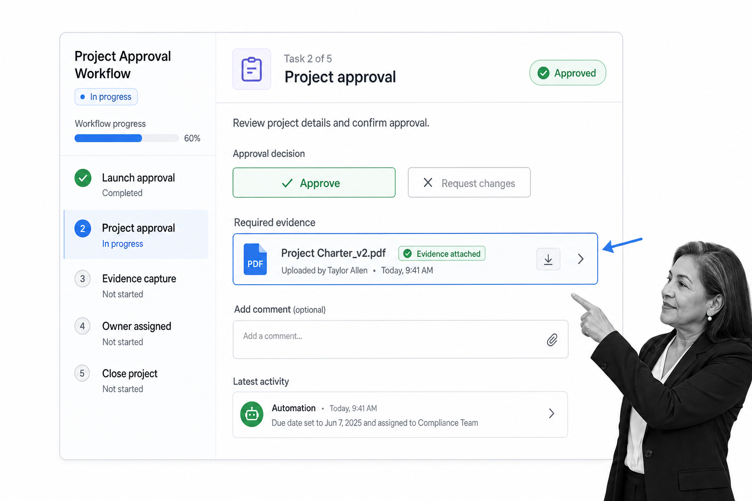Click the 'Today, 9:41 AM' upload timestamp
This screenshot has width=752, height=501.
pyautogui.click(x=407, y=271)
